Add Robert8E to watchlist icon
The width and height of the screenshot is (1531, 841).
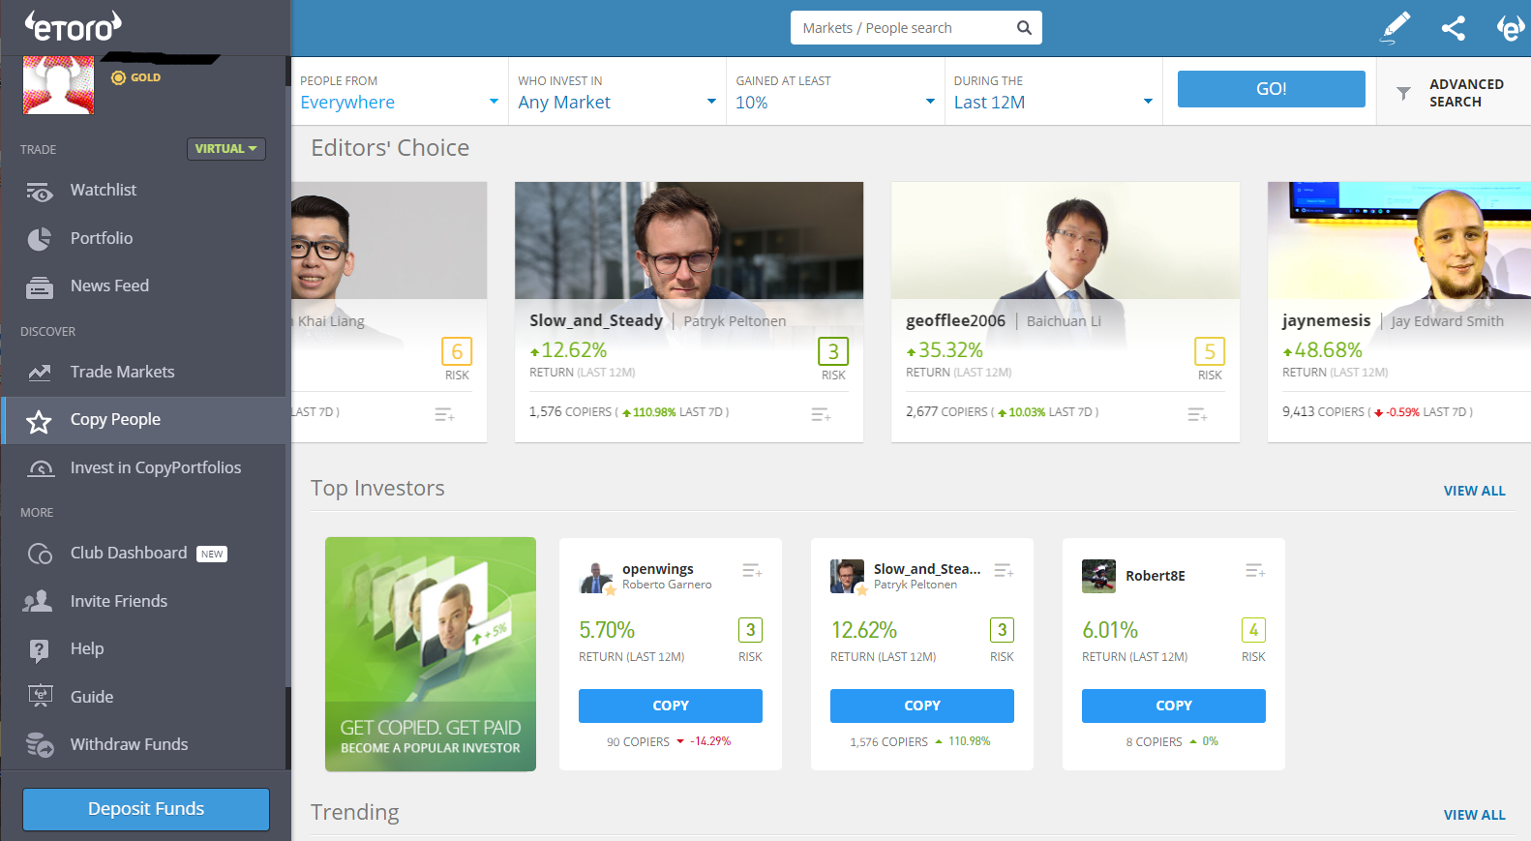coord(1255,571)
